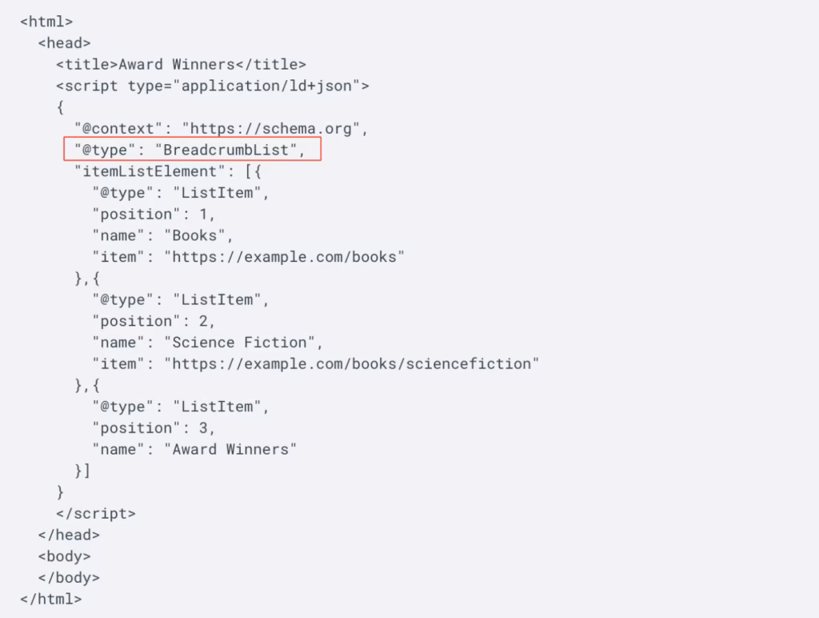
Task: Click the "position": 3 line
Action: [154, 427]
